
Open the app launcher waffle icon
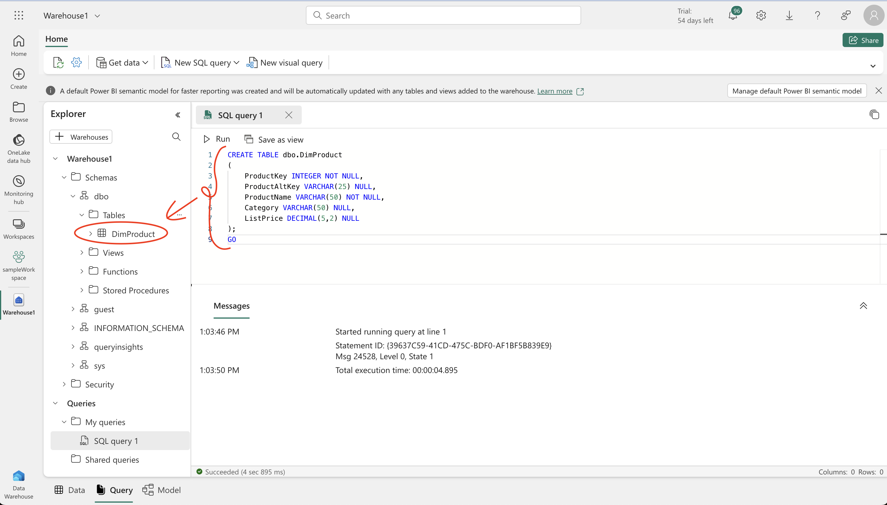tap(19, 15)
